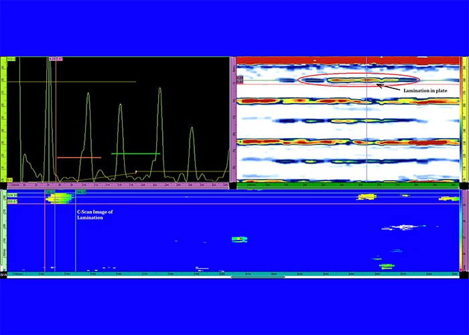Image resolution: width=469 pixels, height=335 pixels.
Task: Select the green gate line in the A-scan
Action: coord(135,153)
